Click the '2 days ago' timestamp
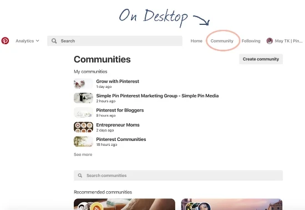Screen dimensions: 305x210 point(105,130)
